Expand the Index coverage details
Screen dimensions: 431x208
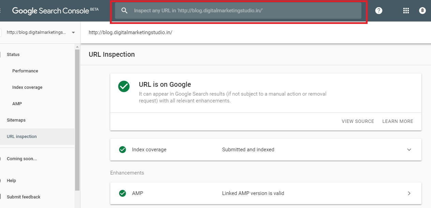pyautogui.click(x=409, y=150)
